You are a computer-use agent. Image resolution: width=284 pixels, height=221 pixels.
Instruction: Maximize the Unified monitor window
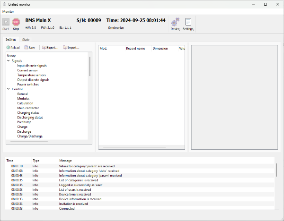[x=266, y=4]
